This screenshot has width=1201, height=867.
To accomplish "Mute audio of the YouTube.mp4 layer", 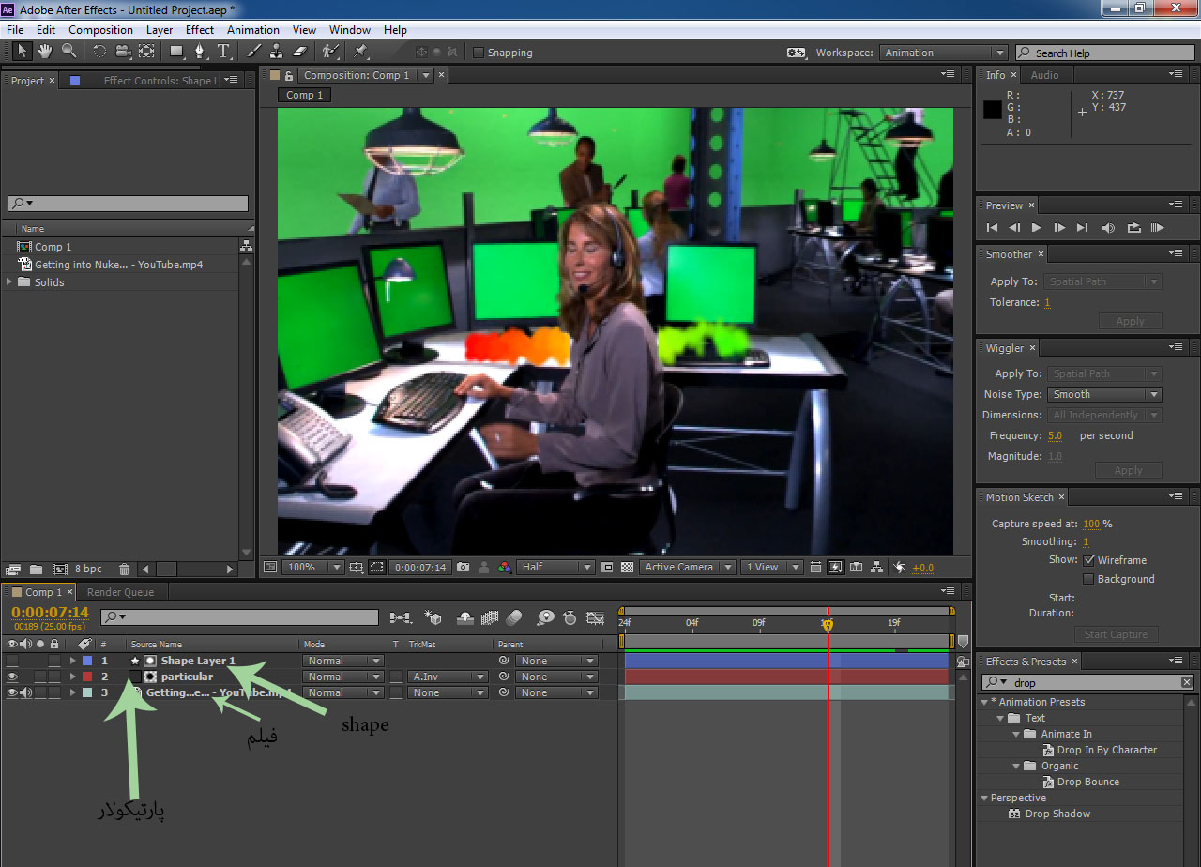I will click(x=25, y=692).
